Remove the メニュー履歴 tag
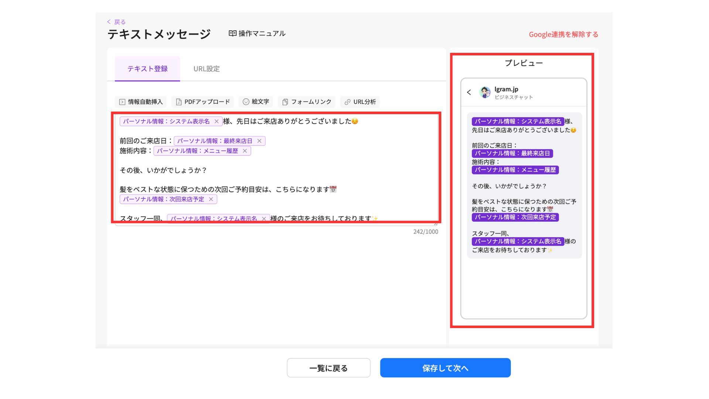 (x=245, y=151)
